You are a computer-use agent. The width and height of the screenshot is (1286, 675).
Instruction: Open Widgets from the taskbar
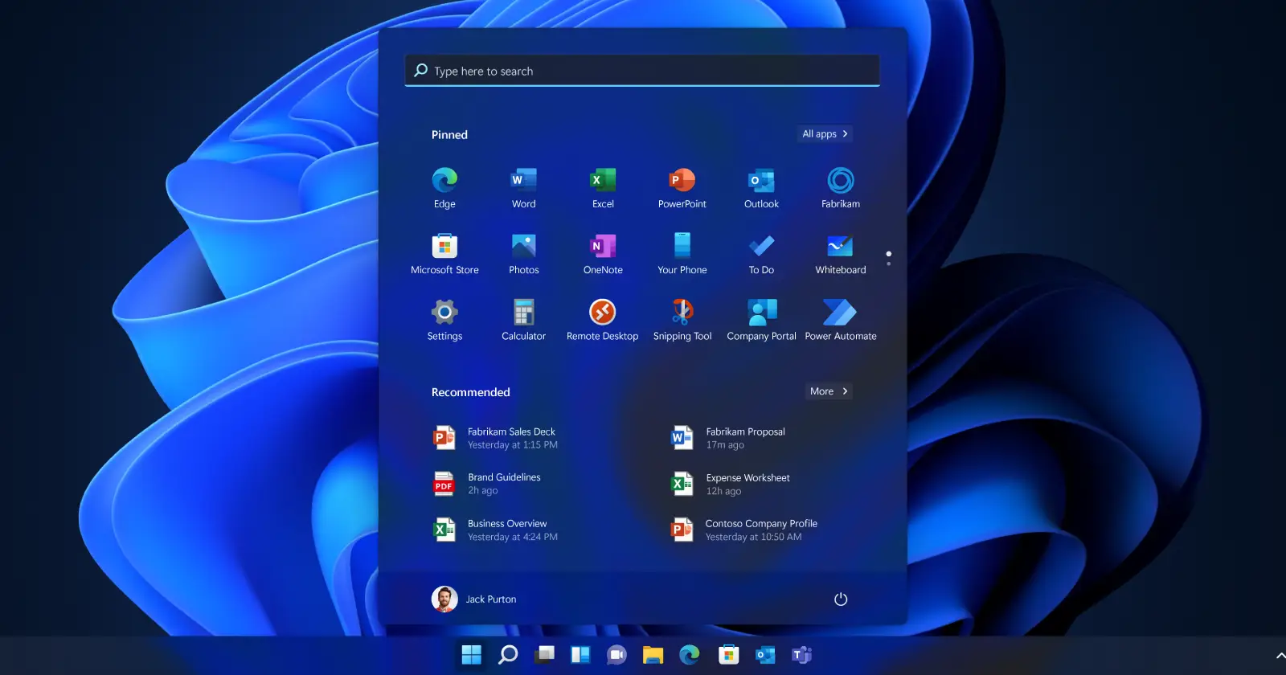pyautogui.click(x=580, y=655)
